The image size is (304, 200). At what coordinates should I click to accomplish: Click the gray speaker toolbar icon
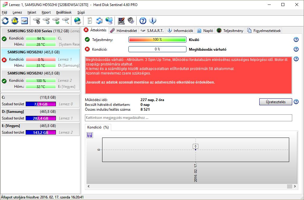tap(131, 21)
